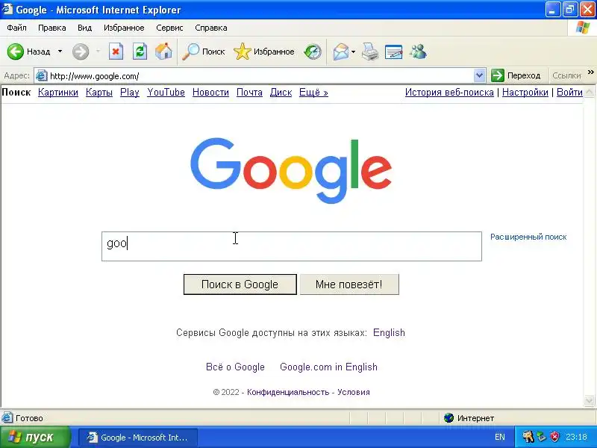Expand the address bar URL dropdown
This screenshot has width=597, height=448.
479,75
